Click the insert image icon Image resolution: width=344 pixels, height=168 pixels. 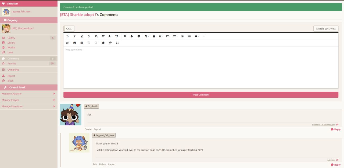(x=74, y=43)
